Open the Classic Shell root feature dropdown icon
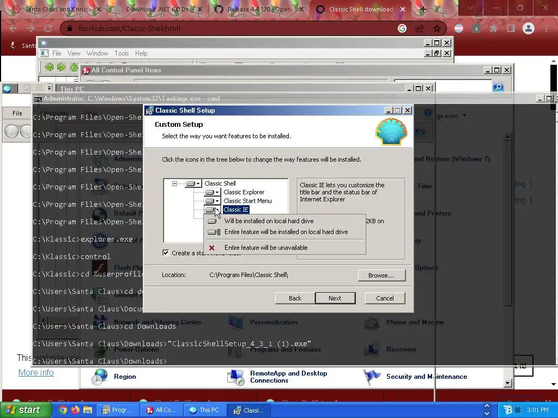558x418 pixels. pos(193,183)
